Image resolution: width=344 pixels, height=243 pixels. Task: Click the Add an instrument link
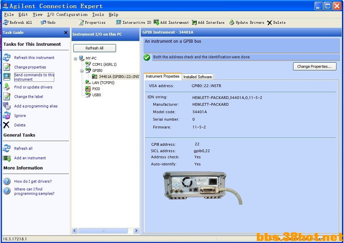coord(30,158)
